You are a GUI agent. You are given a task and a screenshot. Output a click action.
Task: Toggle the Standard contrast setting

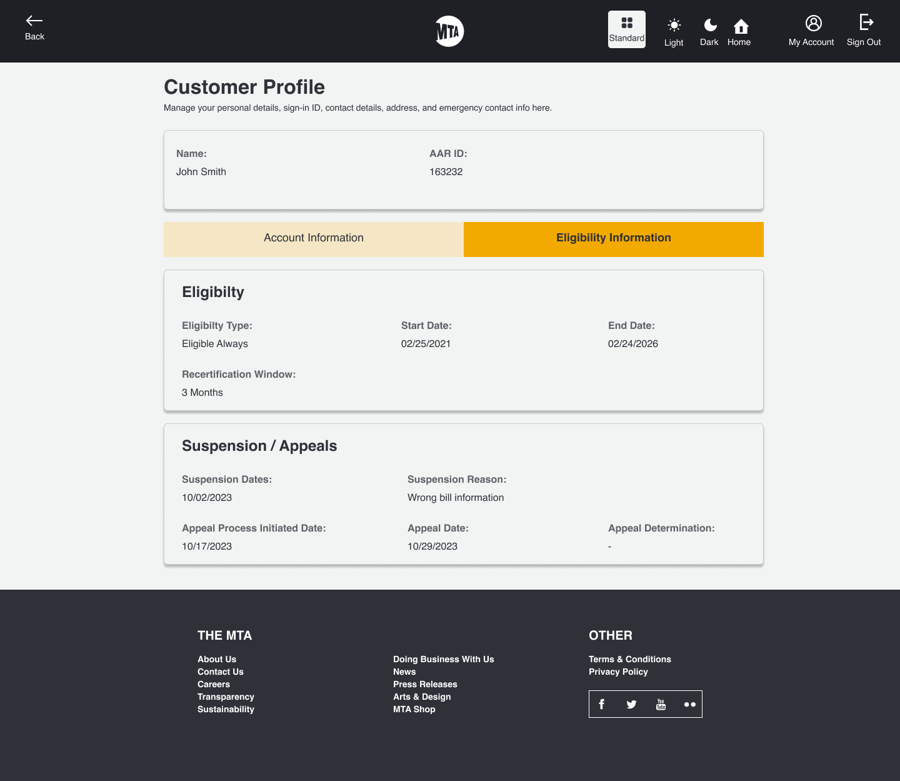626,29
